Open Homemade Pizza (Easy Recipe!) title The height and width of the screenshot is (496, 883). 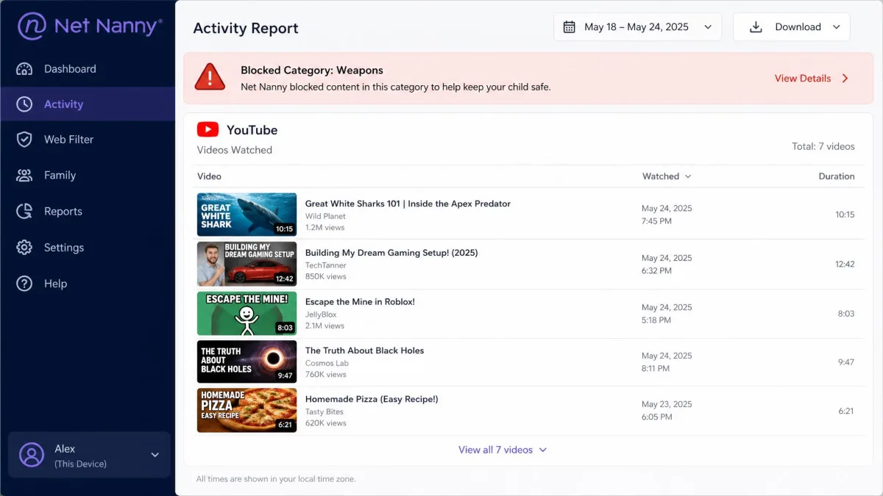coord(372,399)
